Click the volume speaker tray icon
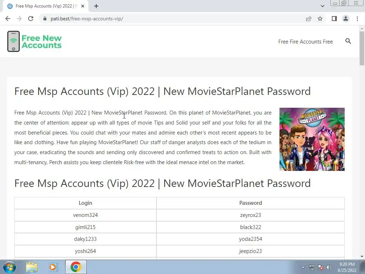The height and width of the screenshot is (274, 365). click(x=329, y=267)
